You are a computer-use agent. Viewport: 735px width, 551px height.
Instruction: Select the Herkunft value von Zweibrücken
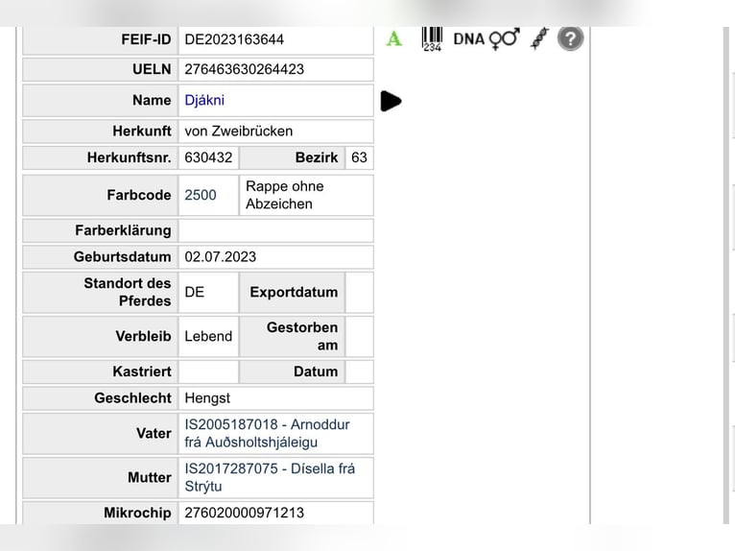tap(239, 131)
